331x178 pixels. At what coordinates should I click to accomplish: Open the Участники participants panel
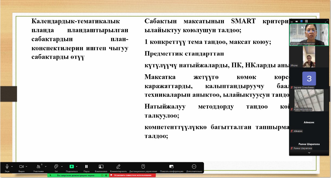tap(38, 167)
